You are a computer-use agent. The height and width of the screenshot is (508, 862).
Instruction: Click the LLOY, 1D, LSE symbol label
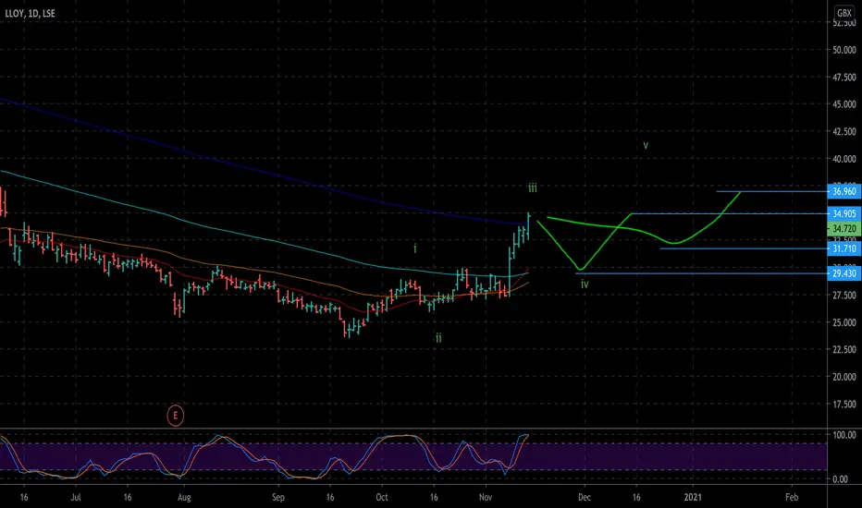point(31,13)
